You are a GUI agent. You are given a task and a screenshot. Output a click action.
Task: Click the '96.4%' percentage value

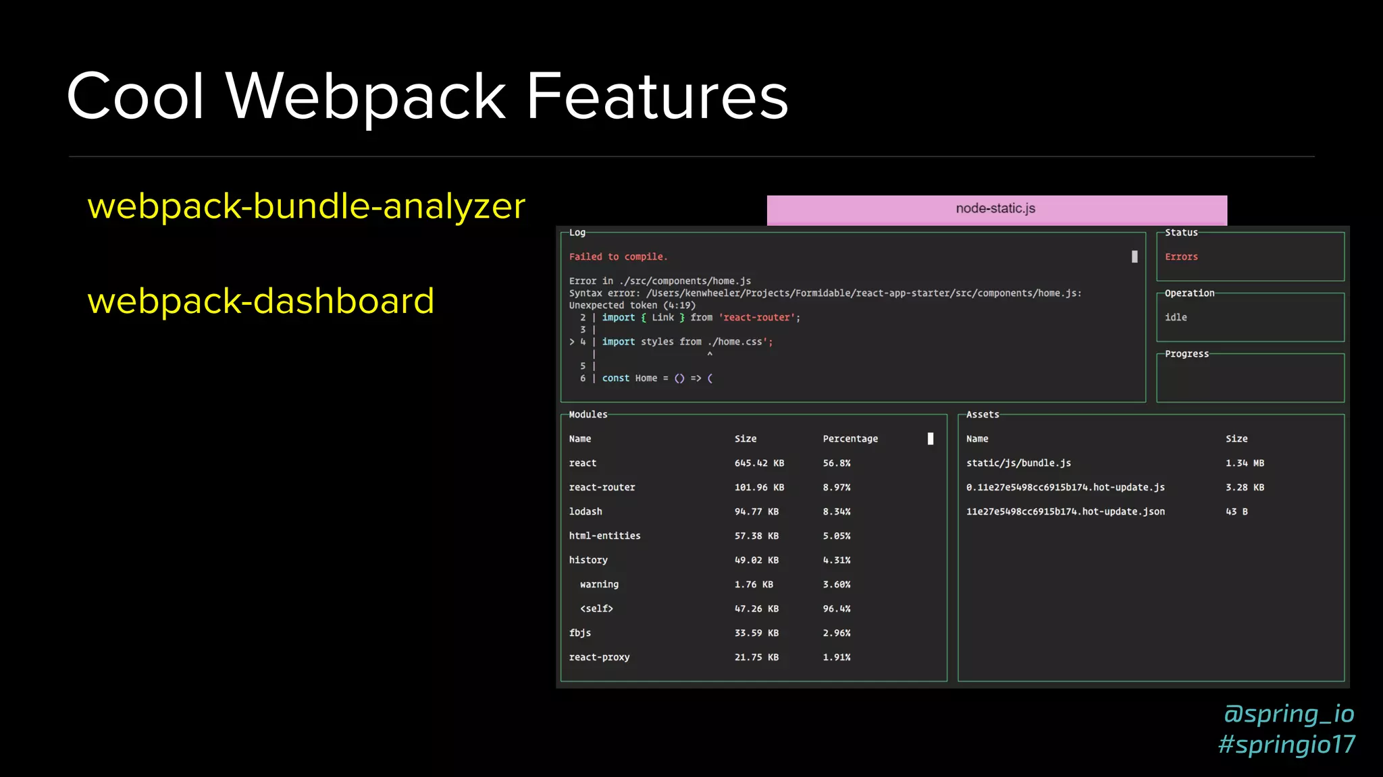(x=836, y=609)
